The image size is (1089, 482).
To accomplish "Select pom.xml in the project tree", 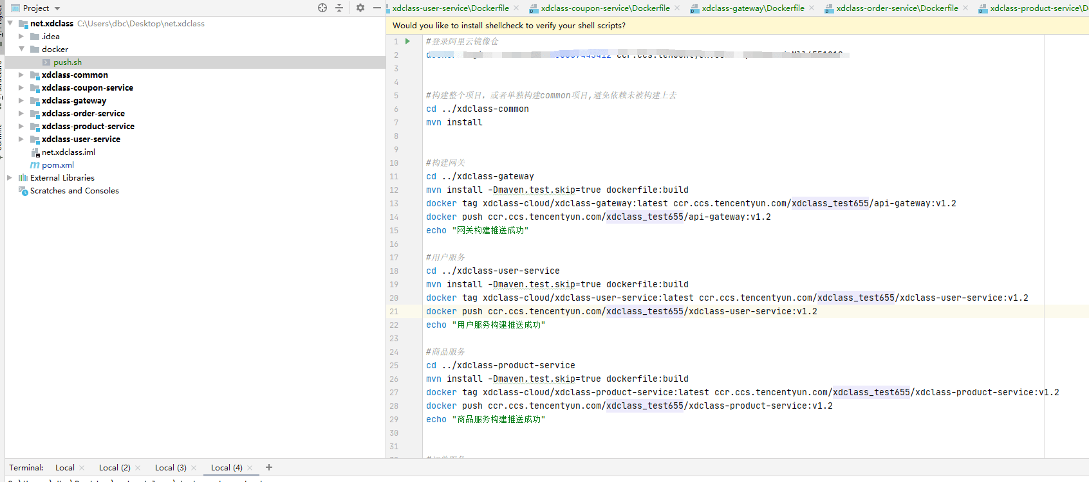I will tap(58, 165).
